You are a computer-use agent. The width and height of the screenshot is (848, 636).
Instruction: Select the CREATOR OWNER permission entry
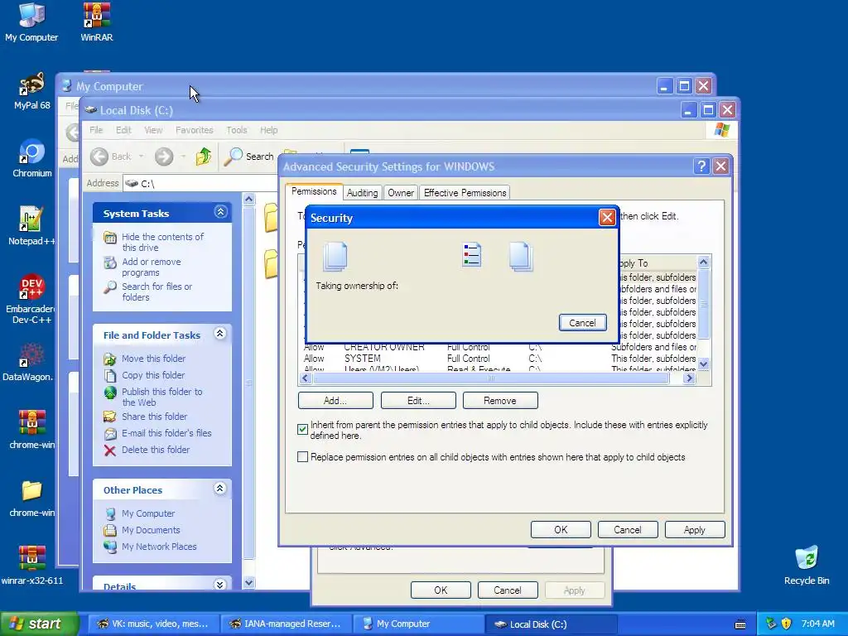tap(499, 347)
